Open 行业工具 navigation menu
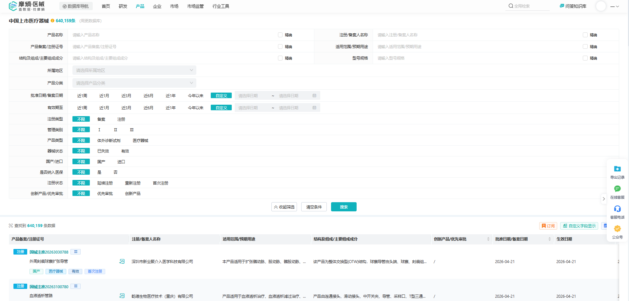 tap(221, 6)
